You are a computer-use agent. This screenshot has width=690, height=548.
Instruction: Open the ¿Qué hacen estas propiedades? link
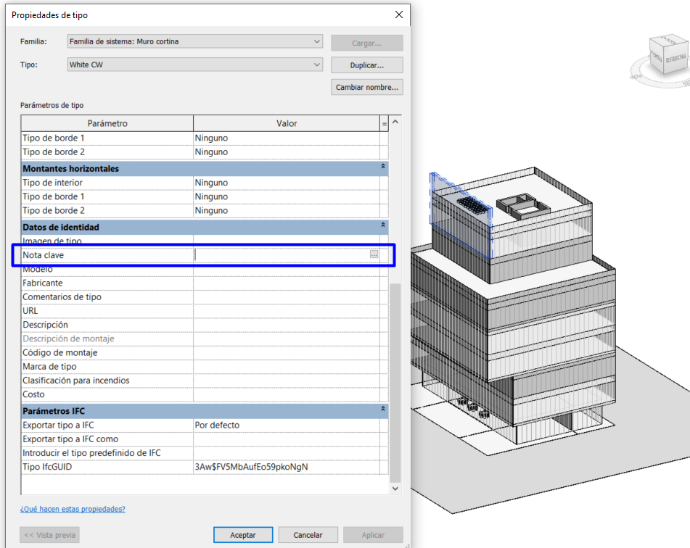[73, 509]
